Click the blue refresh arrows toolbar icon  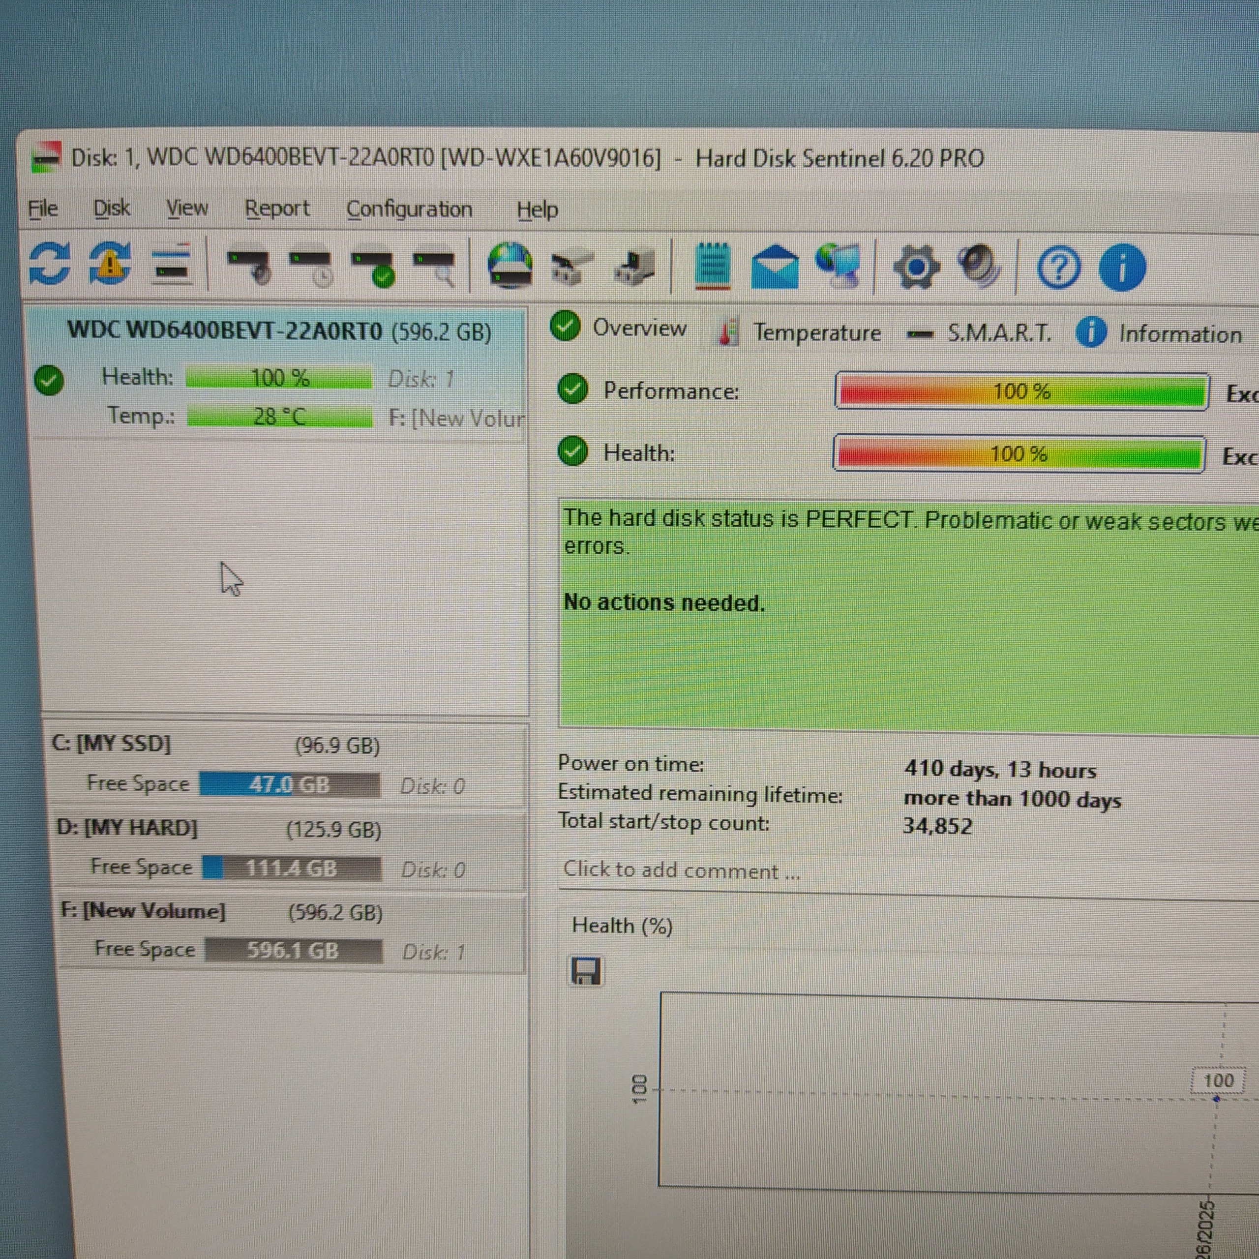coord(50,264)
